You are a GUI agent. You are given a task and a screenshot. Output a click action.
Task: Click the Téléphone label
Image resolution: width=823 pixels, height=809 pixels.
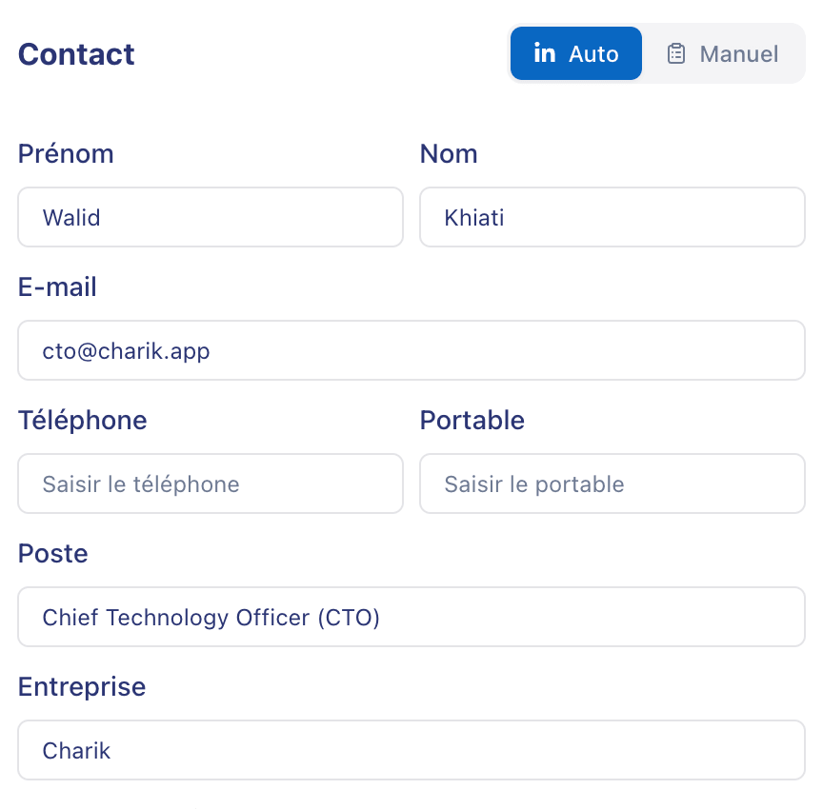(83, 420)
